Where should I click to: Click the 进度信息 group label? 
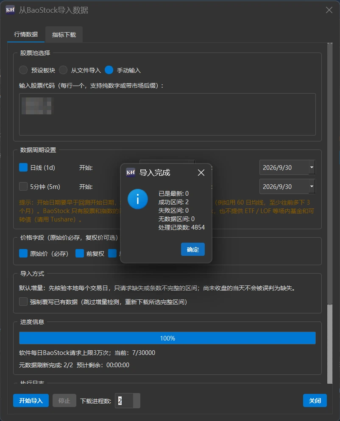32,322
